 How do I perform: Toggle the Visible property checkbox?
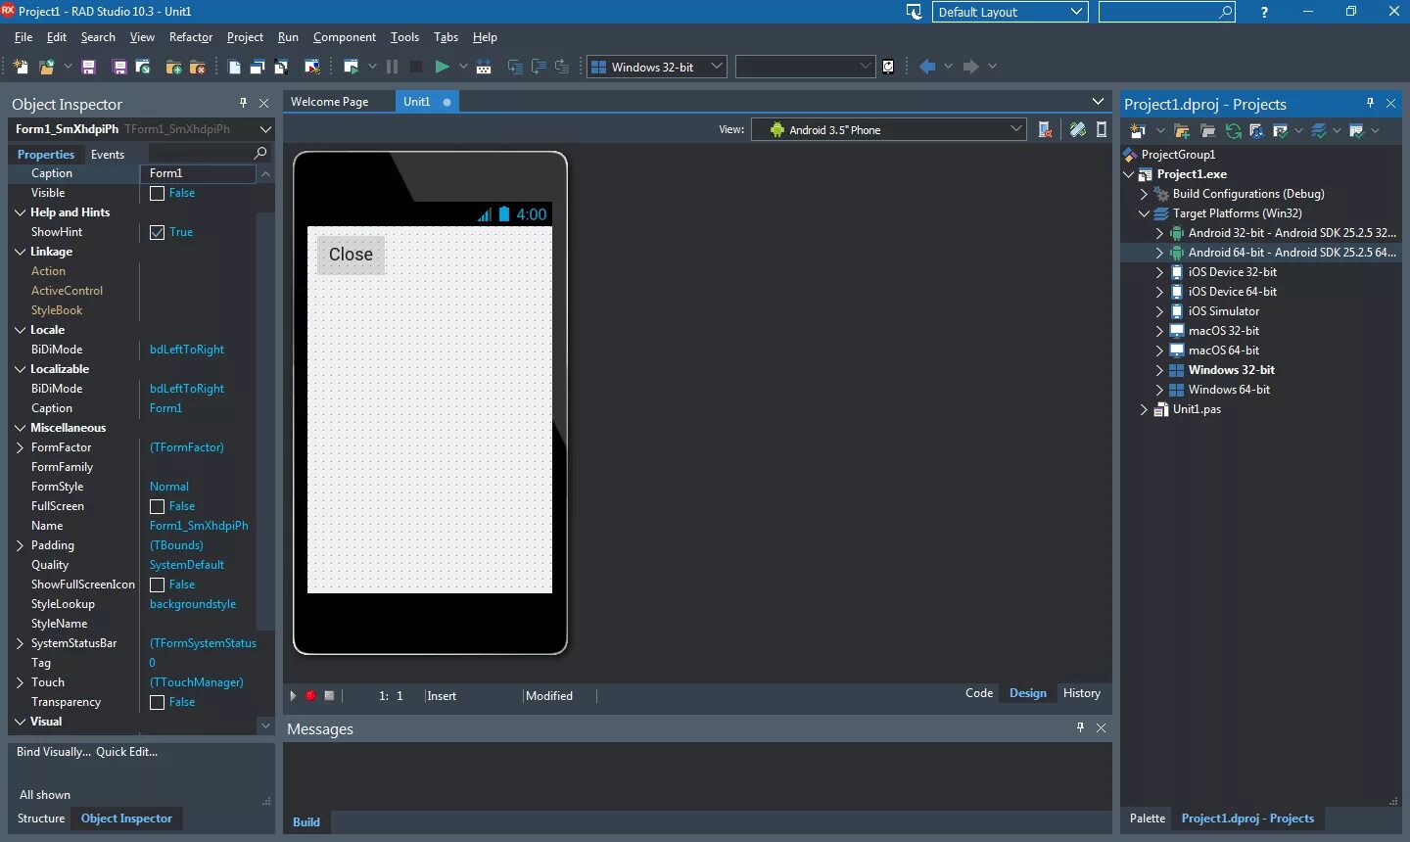pos(157,194)
